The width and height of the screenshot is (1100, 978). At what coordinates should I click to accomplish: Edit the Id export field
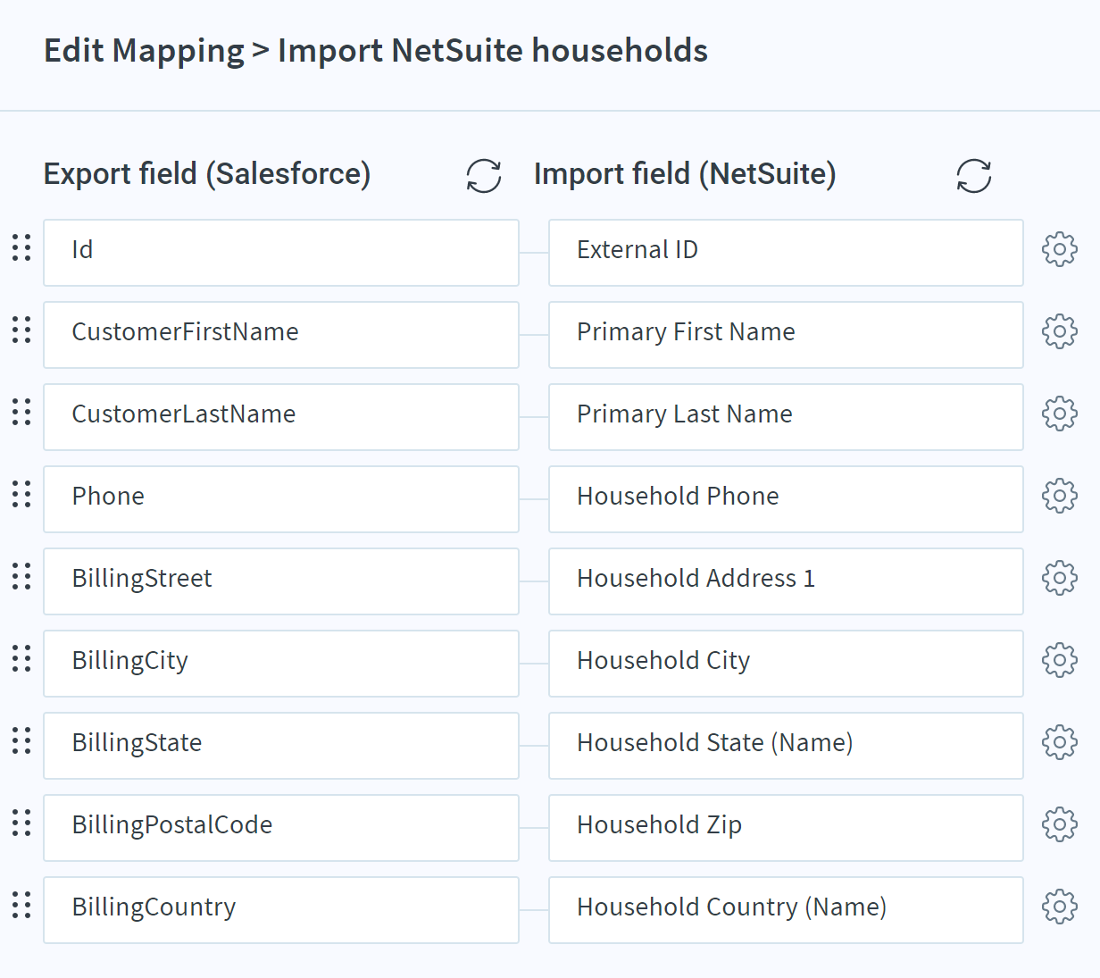[x=281, y=253]
